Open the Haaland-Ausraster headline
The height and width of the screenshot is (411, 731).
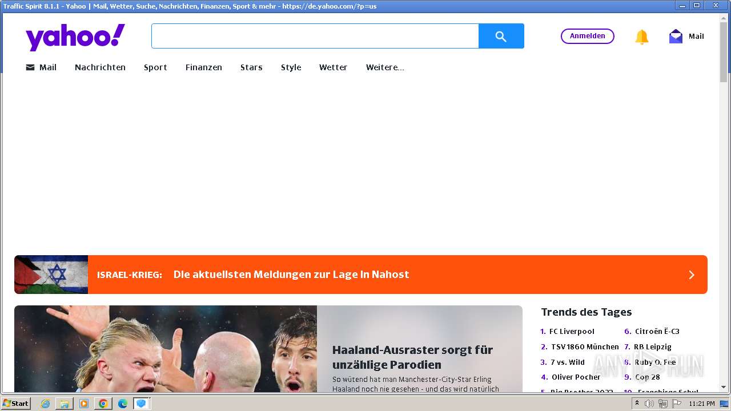click(412, 357)
